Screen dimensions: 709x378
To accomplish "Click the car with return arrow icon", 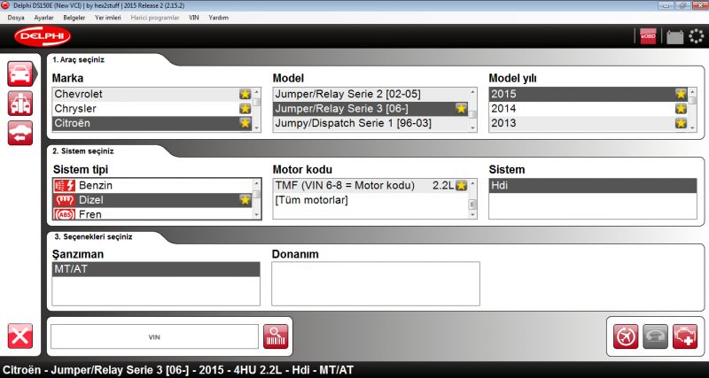I will [19, 133].
